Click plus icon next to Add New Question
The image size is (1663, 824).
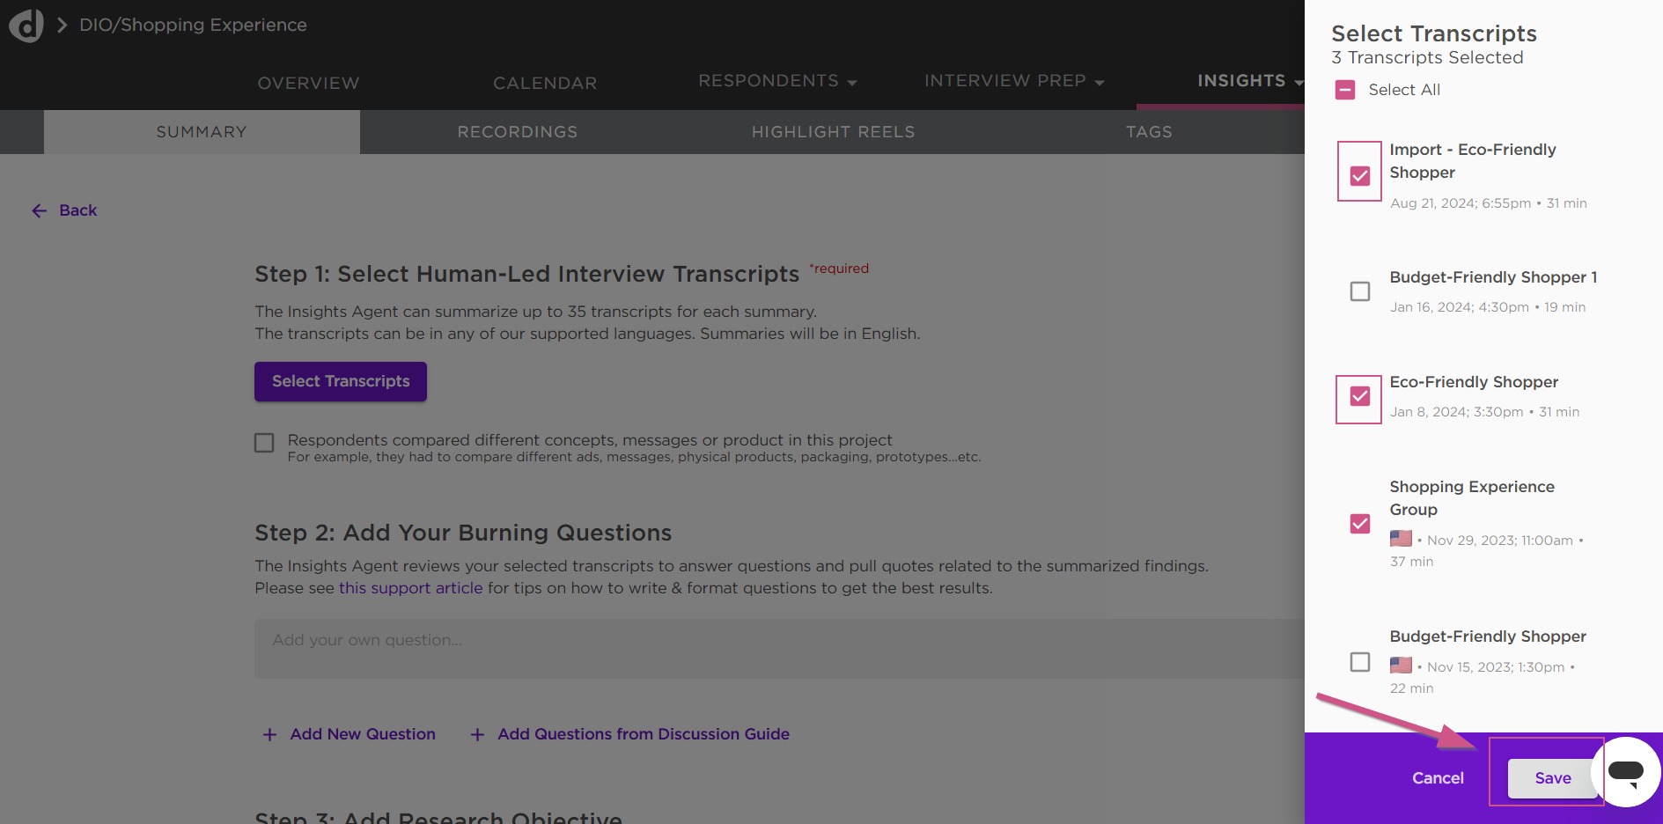coord(270,734)
